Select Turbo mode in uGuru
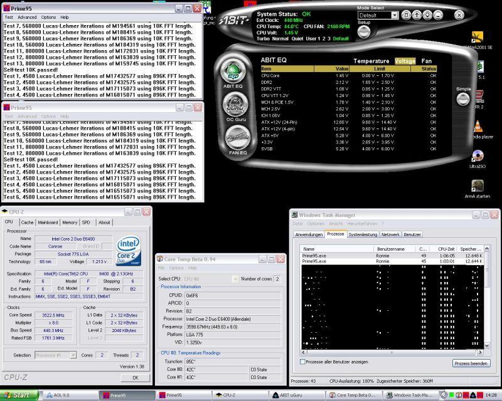 point(263,39)
